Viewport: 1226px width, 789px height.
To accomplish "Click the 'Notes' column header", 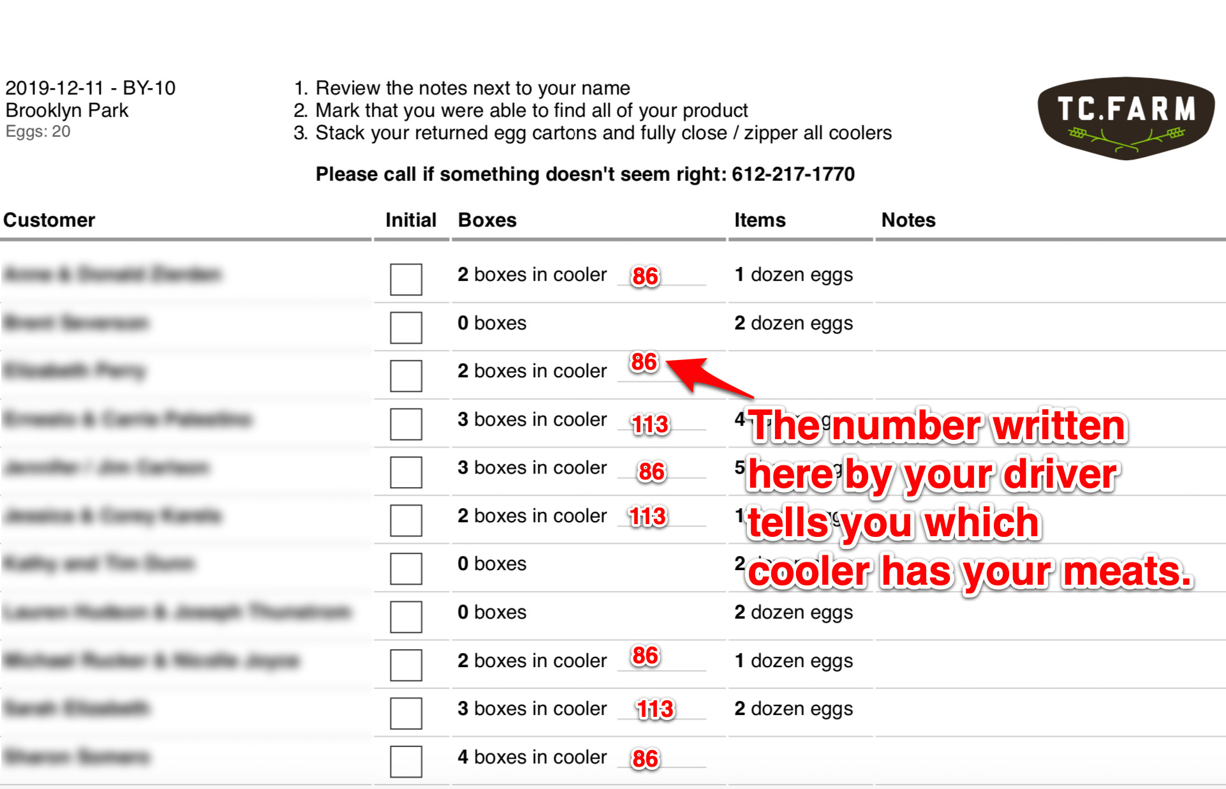I will [908, 220].
